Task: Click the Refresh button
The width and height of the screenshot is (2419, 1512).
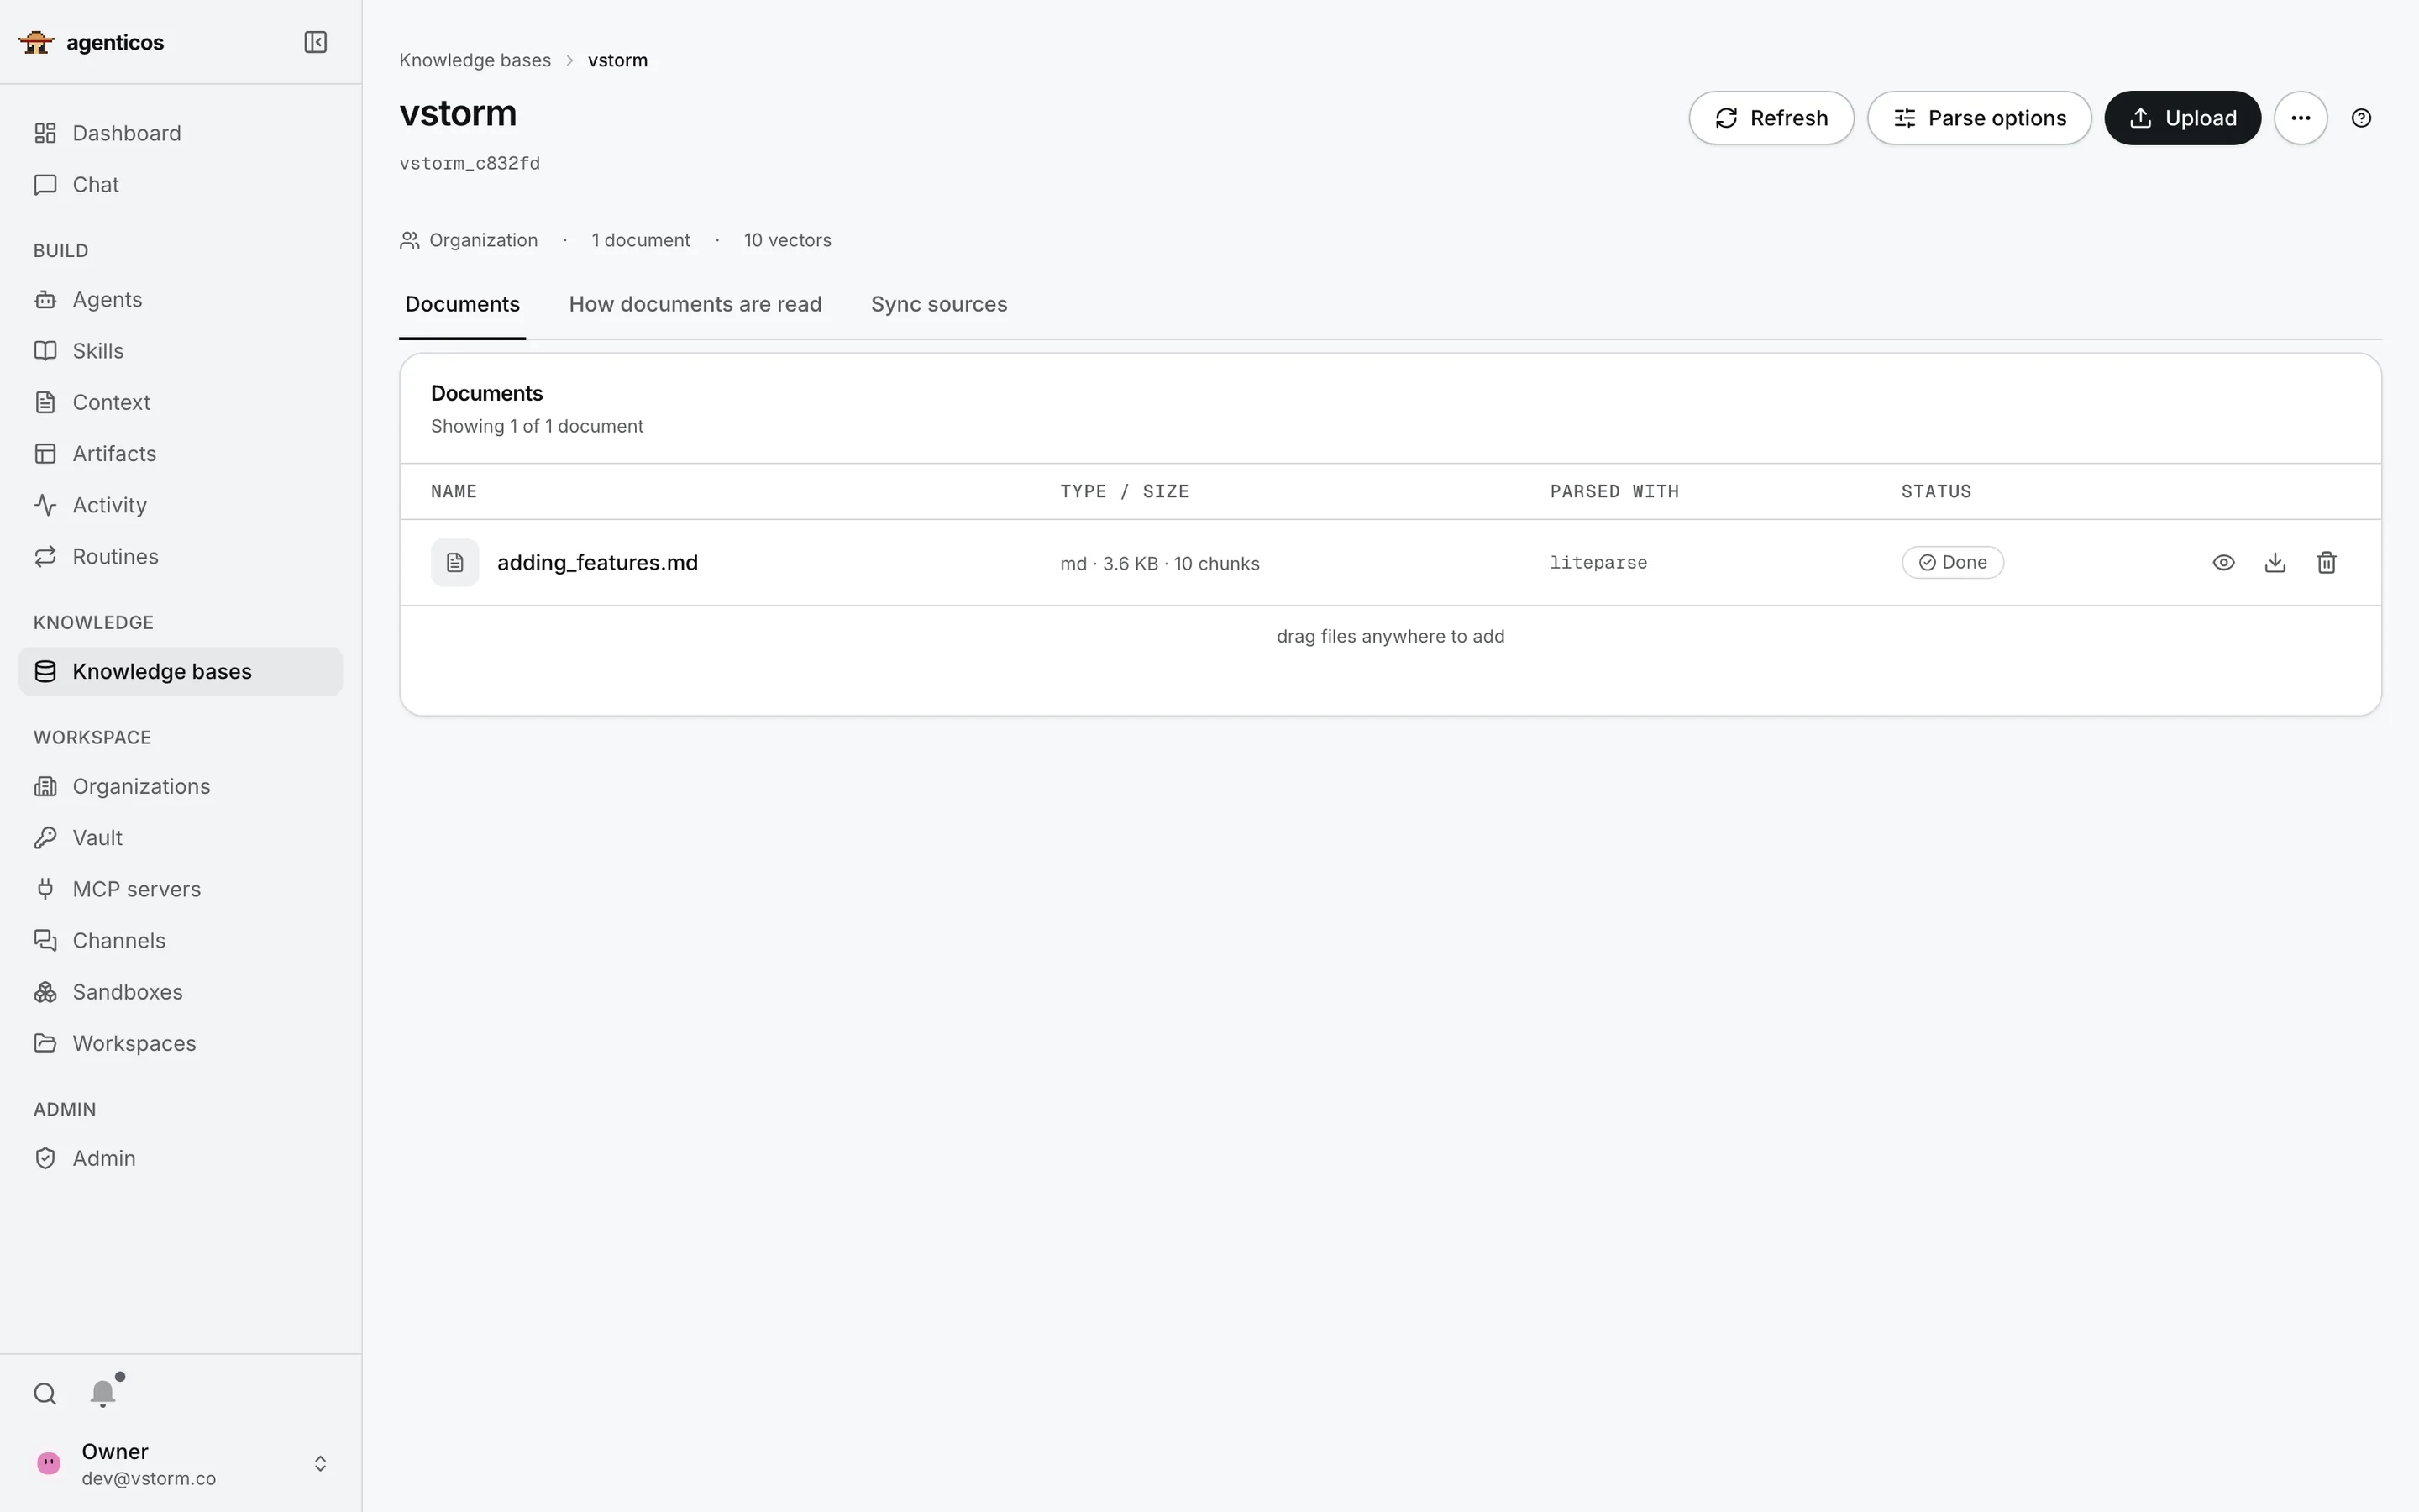Action: [x=1771, y=118]
